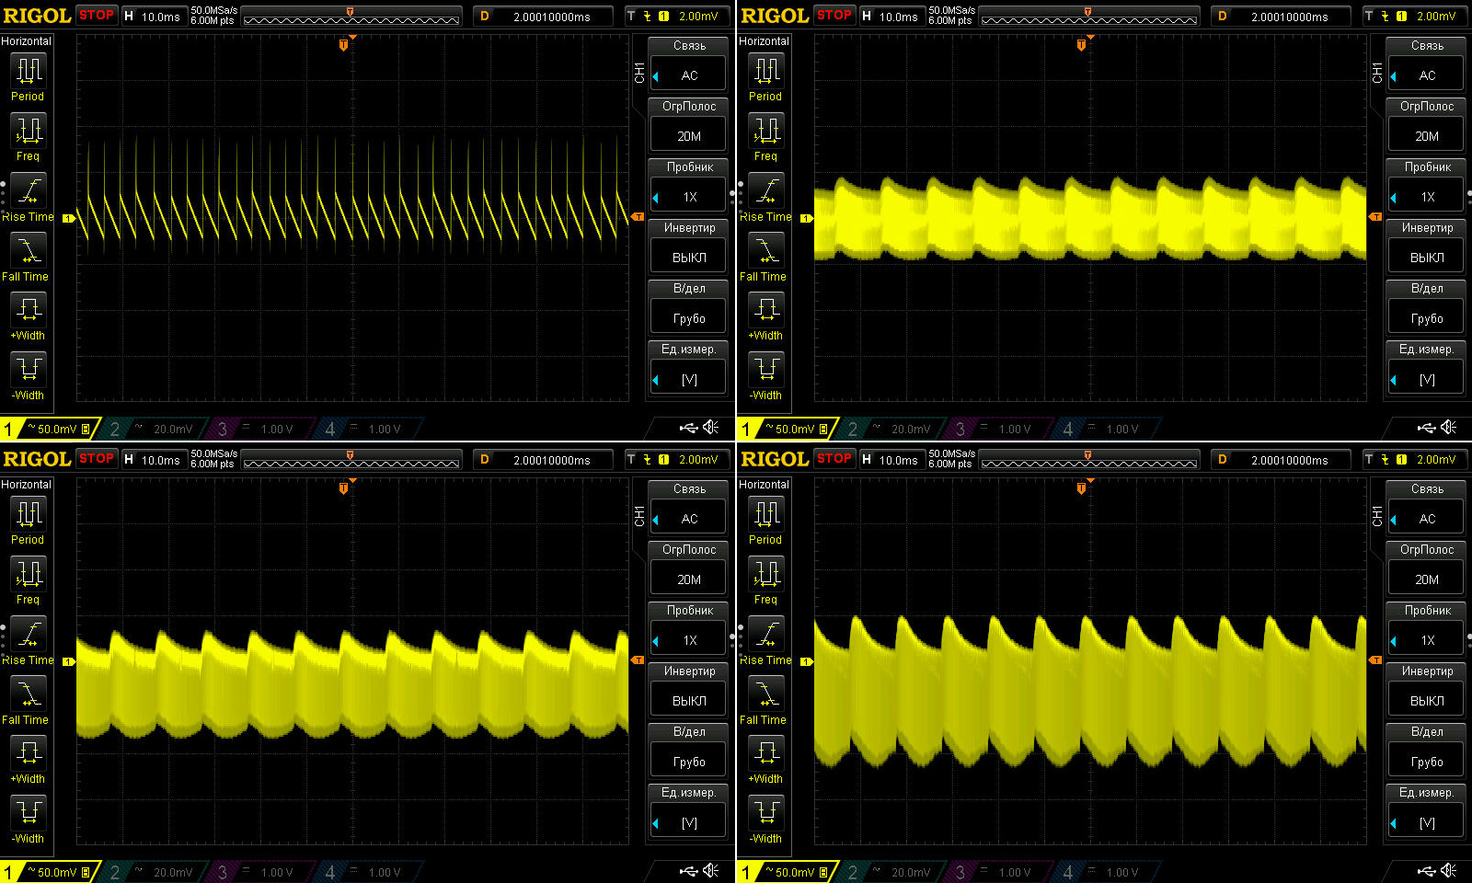Viewport: 1472px width, 883px height.
Task: Open Связь AC coupling selector, top-left scope
Action: [689, 75]
